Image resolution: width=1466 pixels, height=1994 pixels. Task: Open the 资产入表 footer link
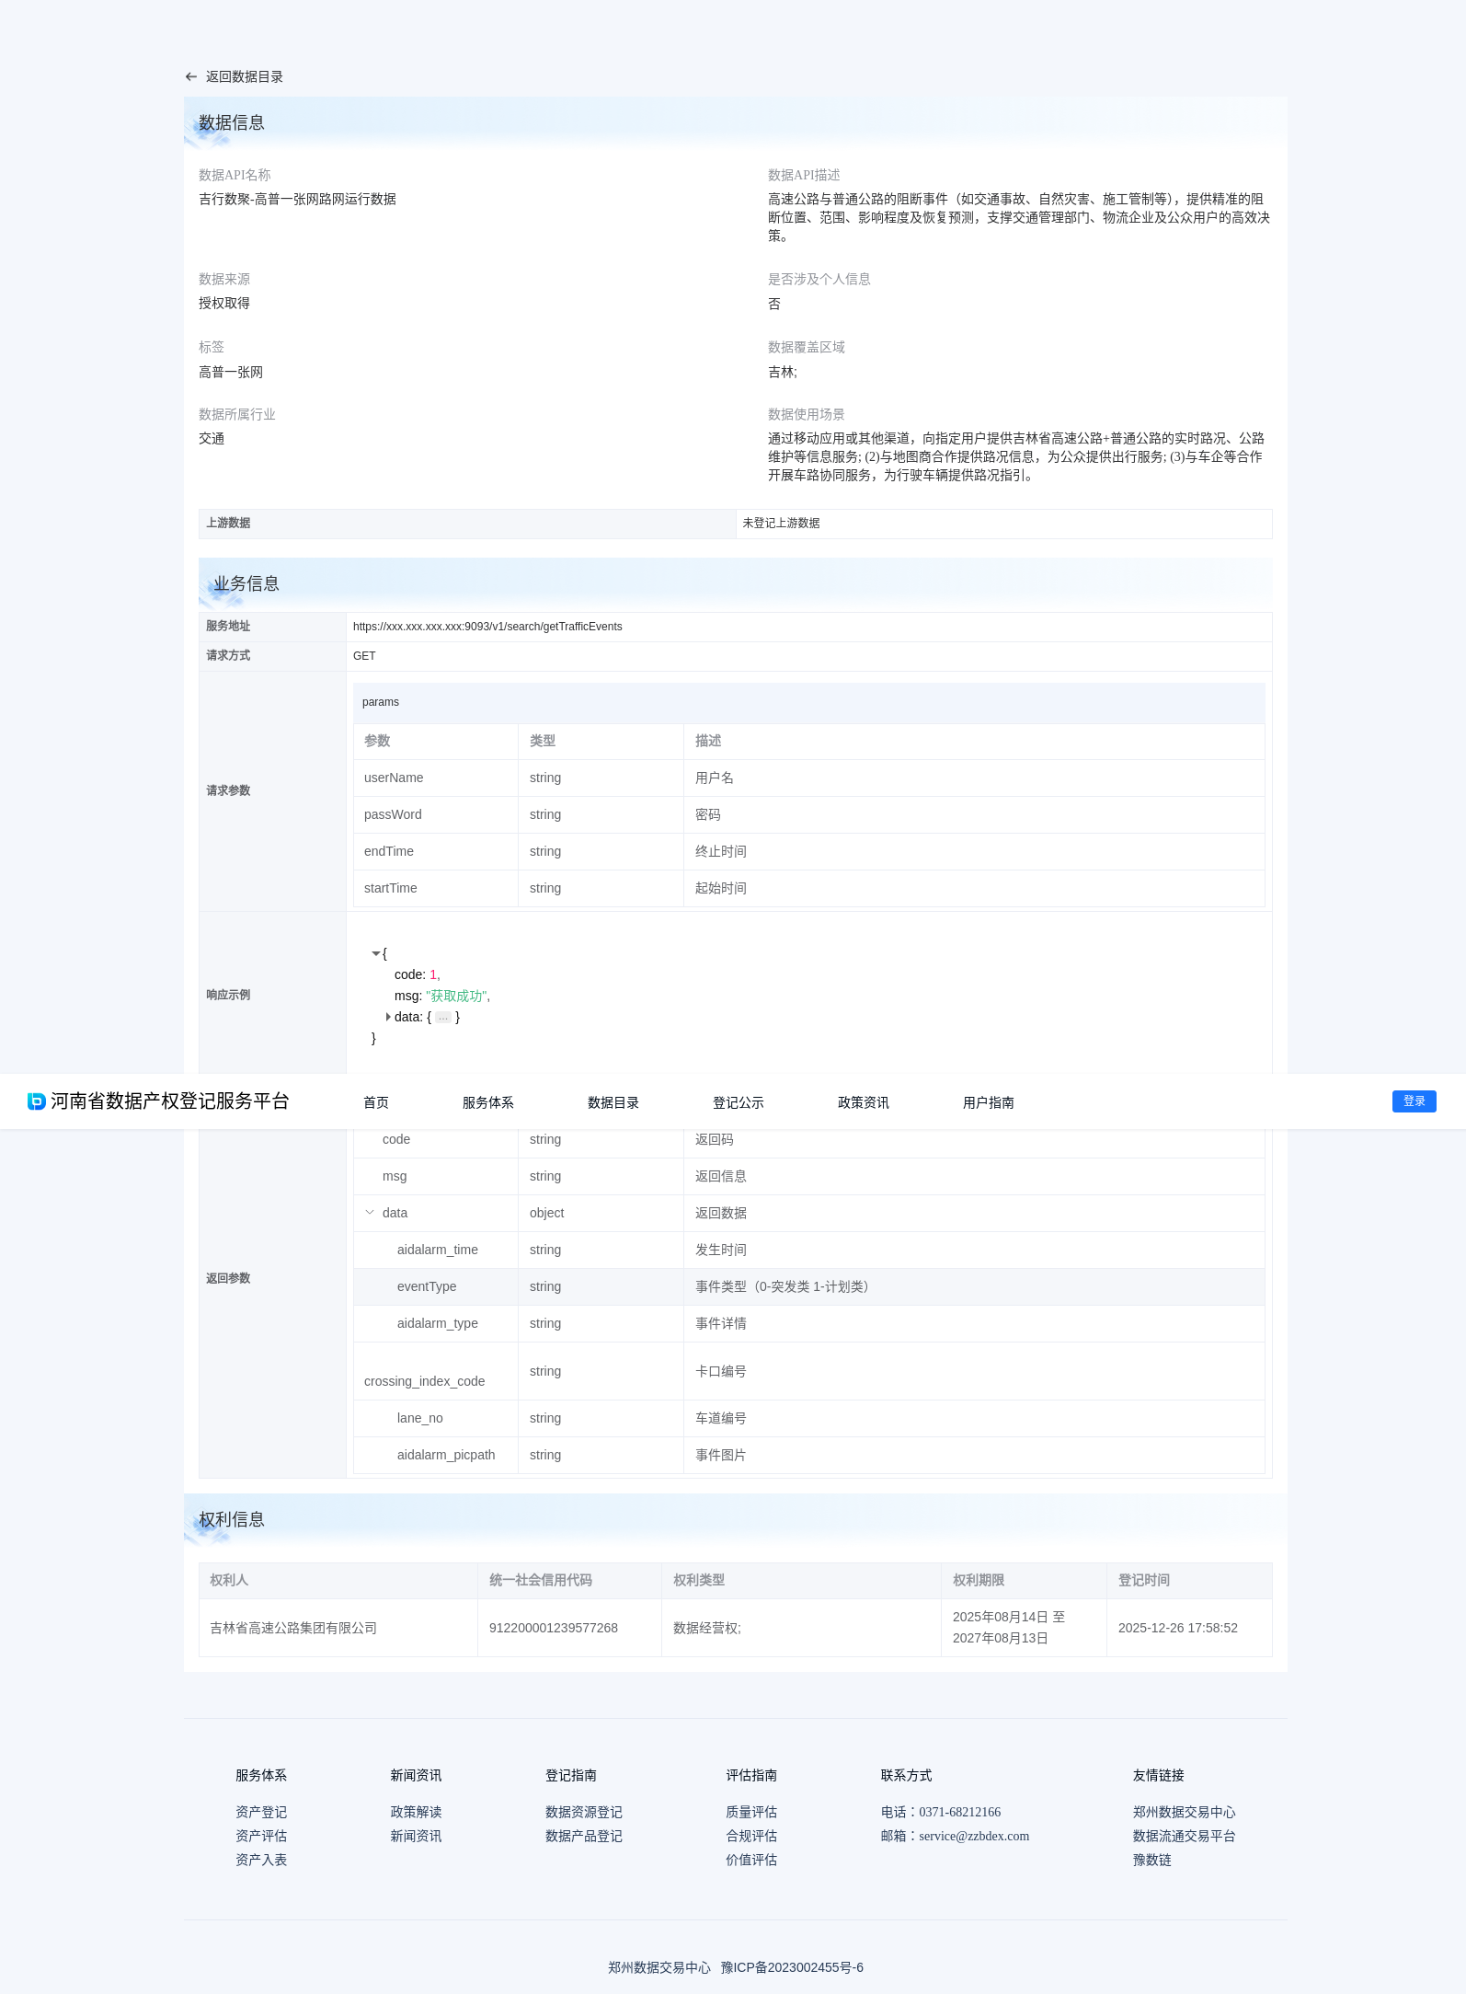point(261,1860)
